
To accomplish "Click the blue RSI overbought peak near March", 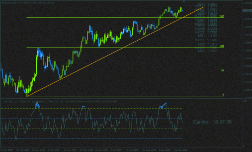I will coord(37,105).
